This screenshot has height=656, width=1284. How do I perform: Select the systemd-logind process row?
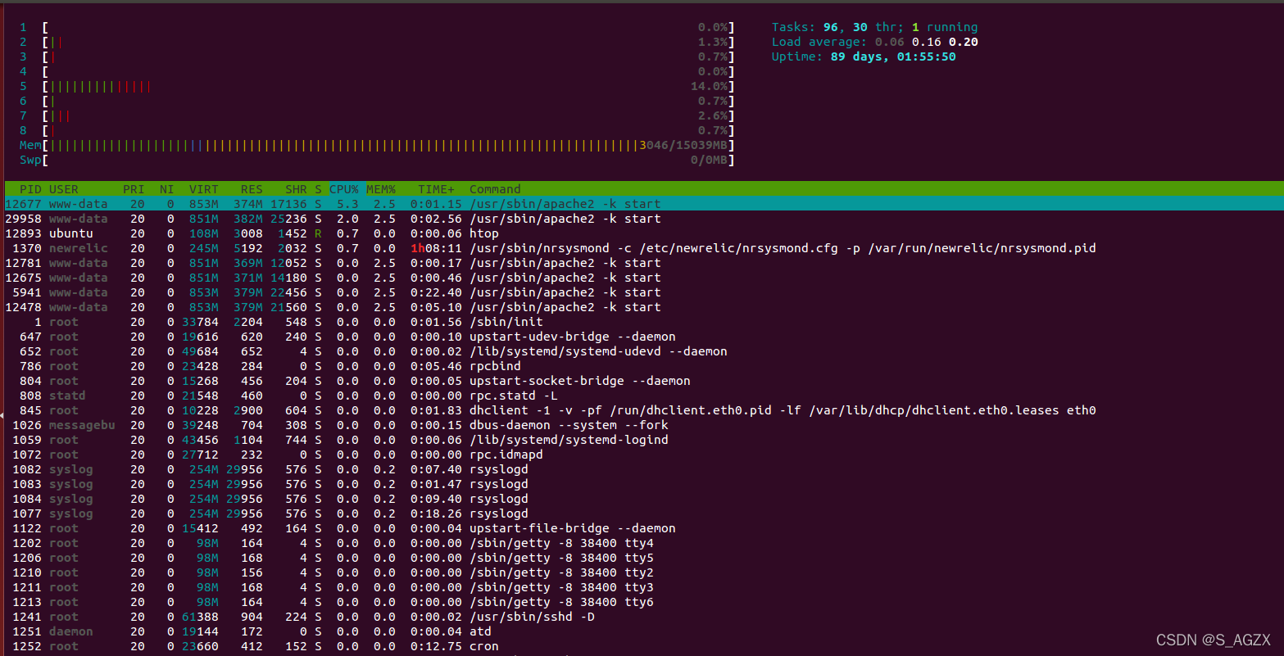pos(644,440)
